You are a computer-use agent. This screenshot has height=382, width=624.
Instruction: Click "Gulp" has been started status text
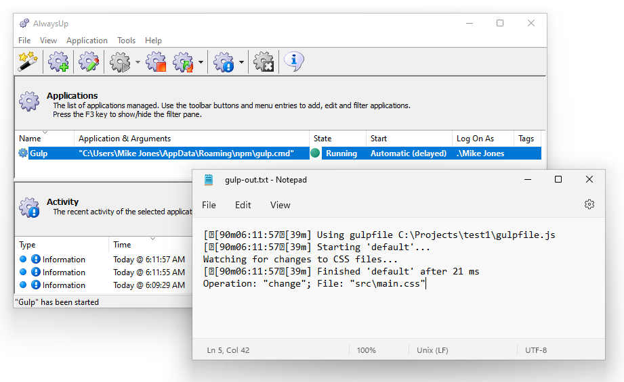57,302
